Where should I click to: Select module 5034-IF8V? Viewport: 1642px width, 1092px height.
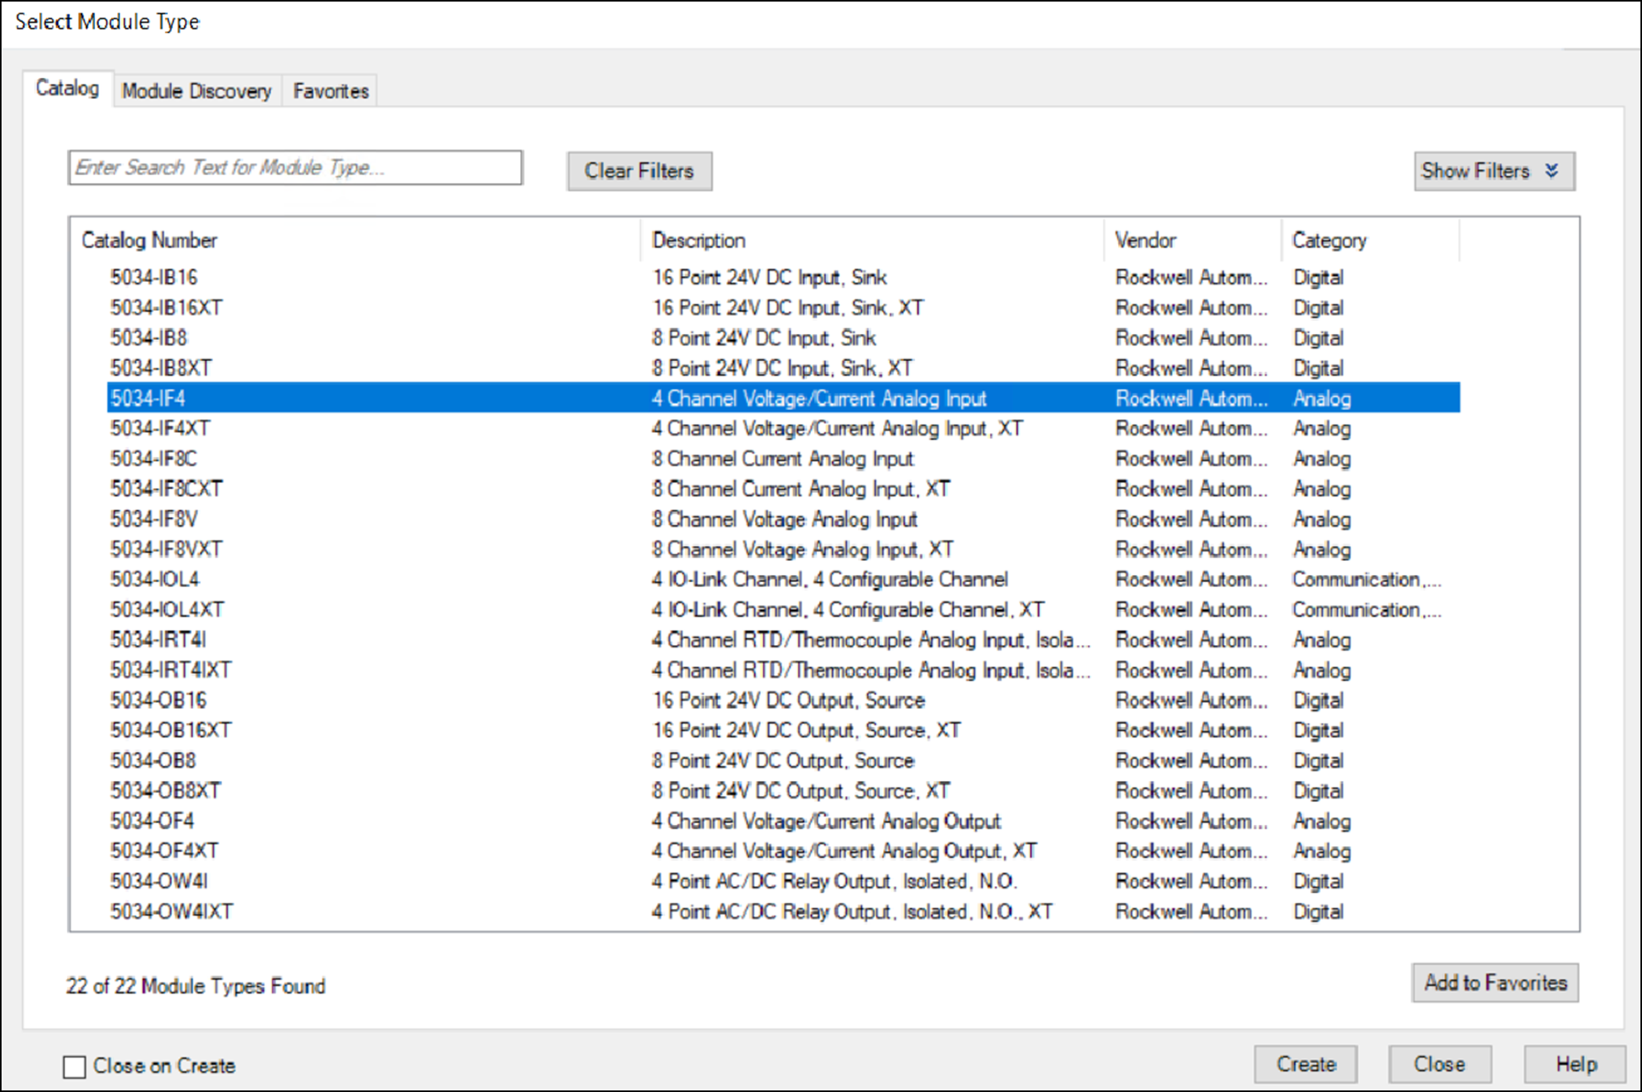point(783,519)
